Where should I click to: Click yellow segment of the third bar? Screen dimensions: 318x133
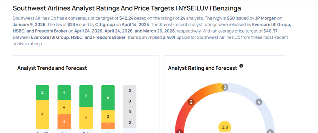click(86, 118)
